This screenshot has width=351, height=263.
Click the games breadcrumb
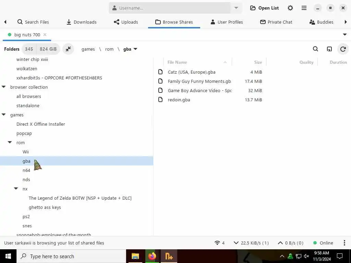pyautogui.click(x=88, y=49)
